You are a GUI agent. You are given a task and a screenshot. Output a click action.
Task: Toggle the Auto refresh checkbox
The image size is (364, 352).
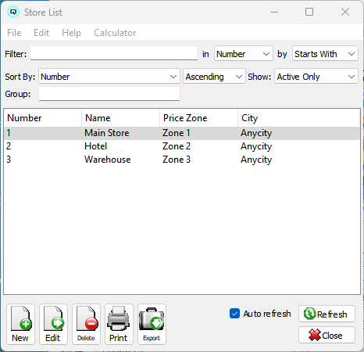point(234,314)
